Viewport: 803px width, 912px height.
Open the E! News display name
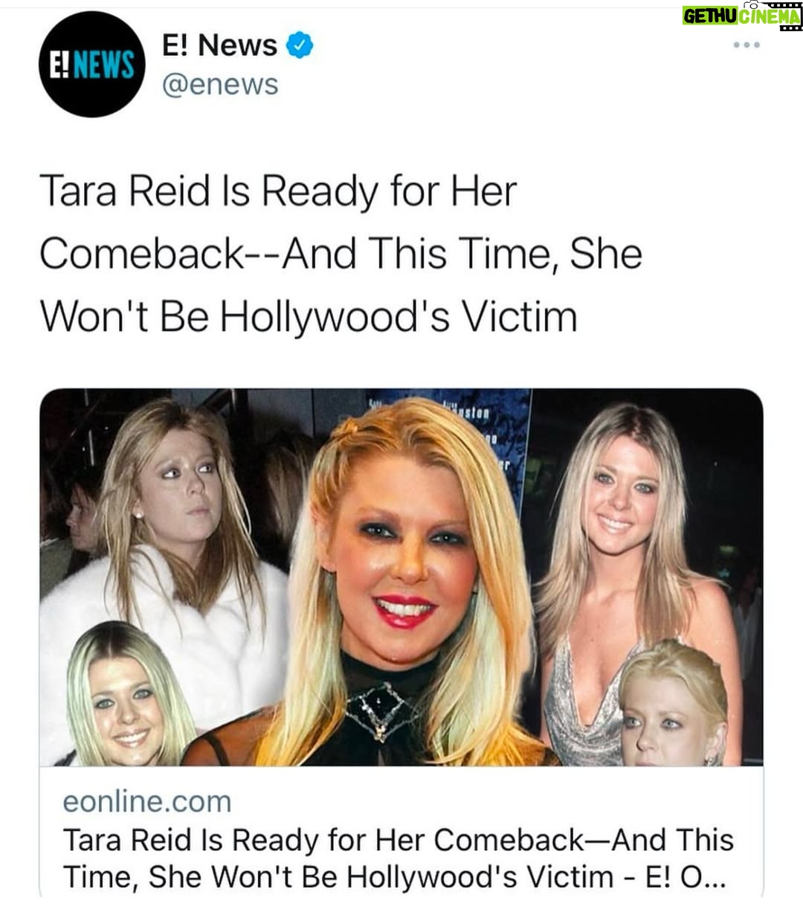[220, 45]
